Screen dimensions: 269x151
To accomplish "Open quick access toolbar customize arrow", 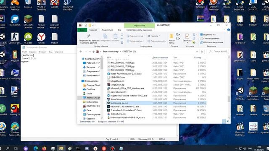I will pyautogui.click(x=93, y=25).
